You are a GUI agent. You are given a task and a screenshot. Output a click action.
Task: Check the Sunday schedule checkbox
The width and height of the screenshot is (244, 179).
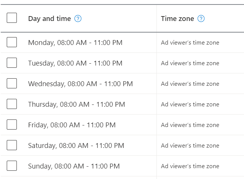12,166
